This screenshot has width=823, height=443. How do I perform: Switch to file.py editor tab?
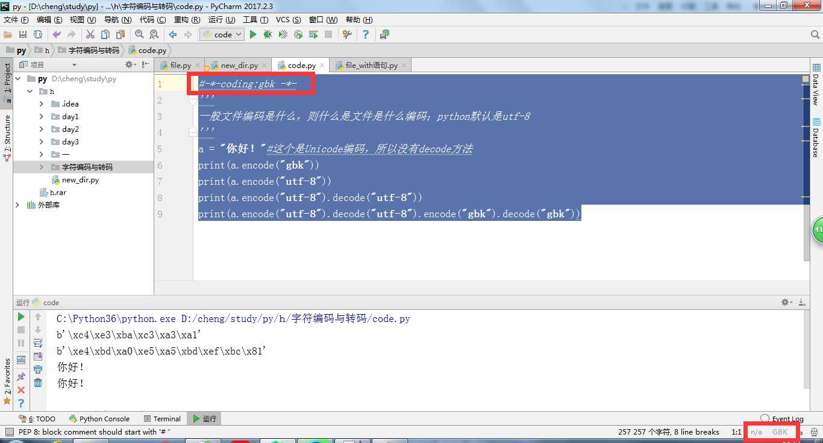pos(180,65)
